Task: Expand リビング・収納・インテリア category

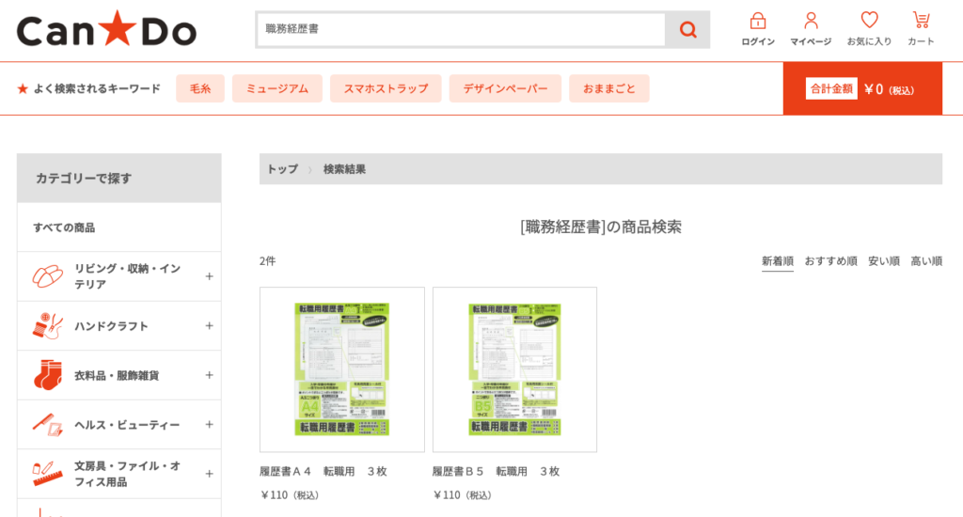Action: (209, 276)
